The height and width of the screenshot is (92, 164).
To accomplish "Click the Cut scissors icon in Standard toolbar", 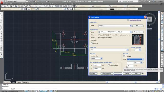I will 22,6.
